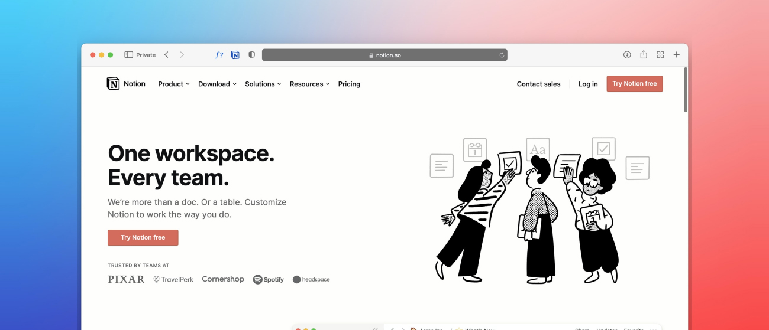
Task: Open the privacy shield report icon
Action: (251, 55)
